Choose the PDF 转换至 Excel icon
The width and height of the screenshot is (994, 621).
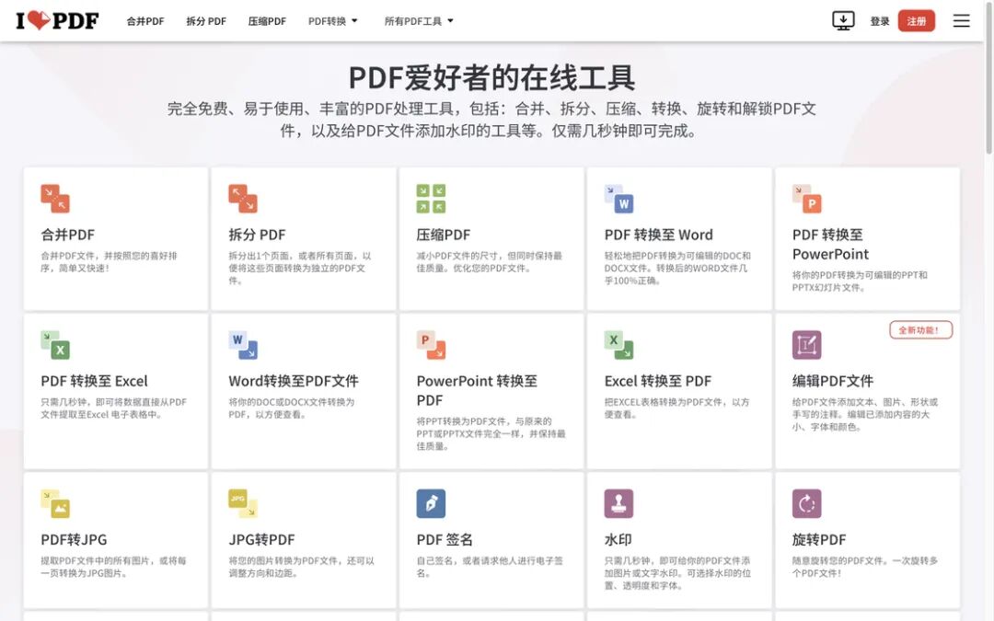[55, 345]
